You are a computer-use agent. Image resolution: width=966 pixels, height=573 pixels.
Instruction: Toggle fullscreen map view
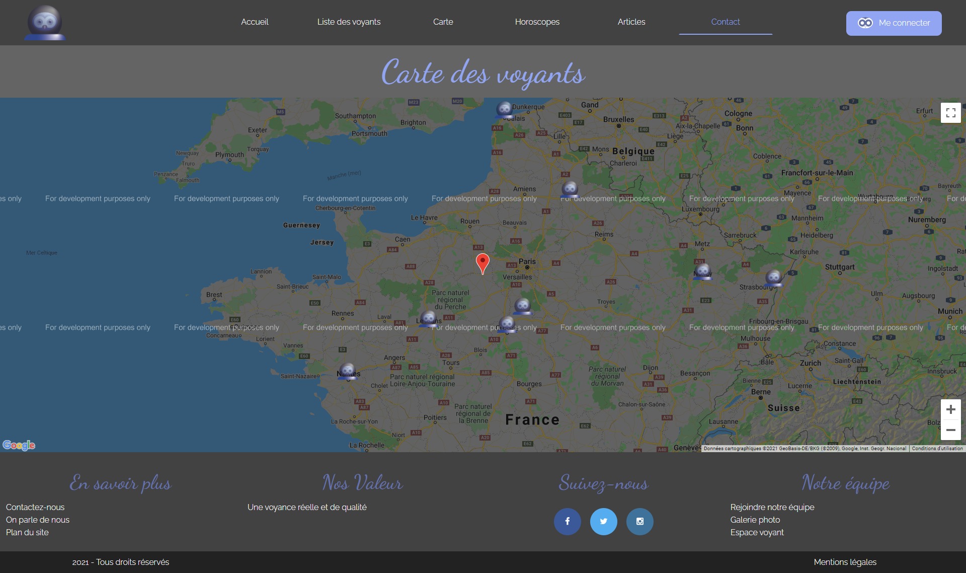click(950, 113)
